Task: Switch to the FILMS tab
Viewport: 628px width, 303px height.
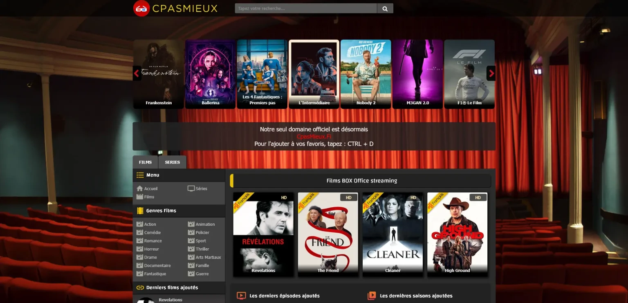Action: (x=145, y=162)
